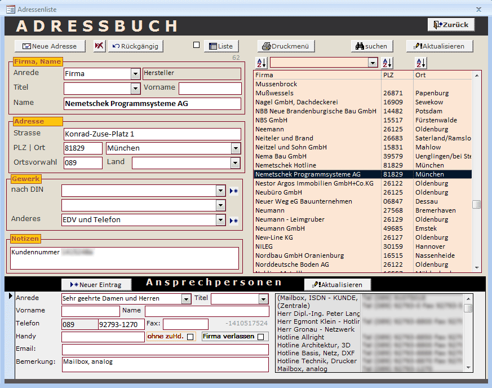
Task: Undo changes with Rückgängig
Action: pos(136,46)
